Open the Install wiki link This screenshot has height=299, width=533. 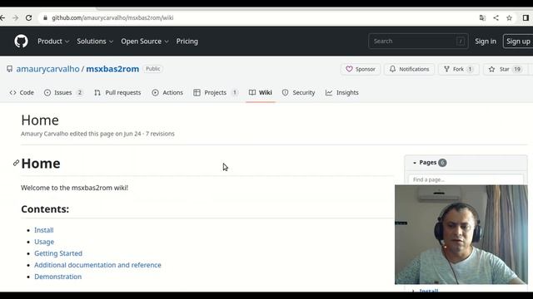44,230
